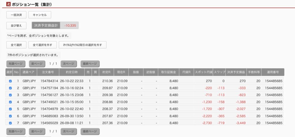Click the 通貨ペア column header
The width and height of the screenshot is (295, 137).
click(29, 72)
